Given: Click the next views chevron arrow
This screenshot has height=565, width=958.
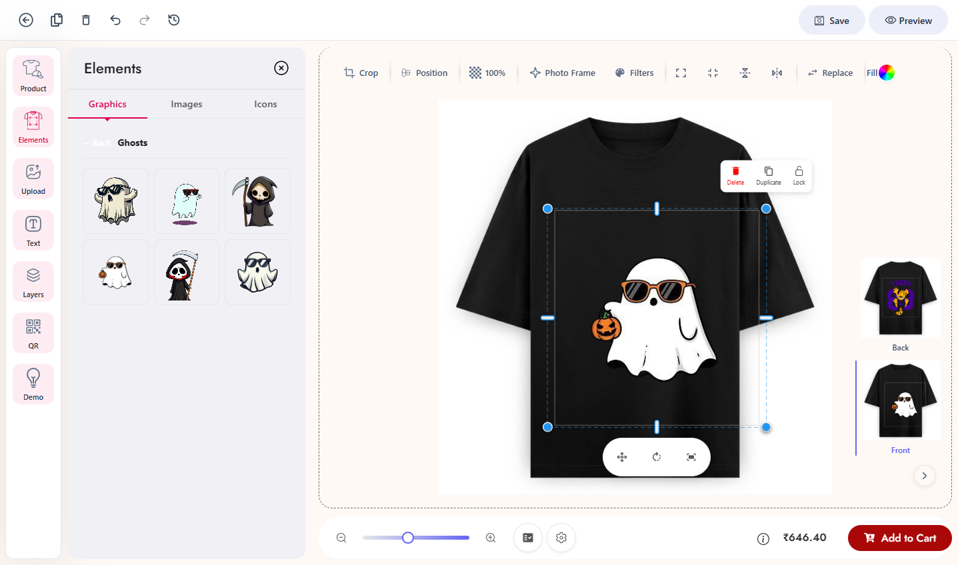Looking at the screenshot, I should tap(924, 476).
